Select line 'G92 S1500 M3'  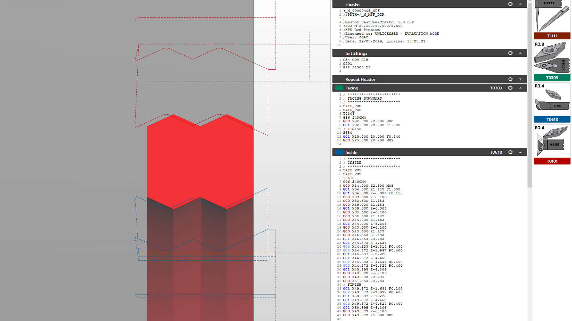(356, 67)
